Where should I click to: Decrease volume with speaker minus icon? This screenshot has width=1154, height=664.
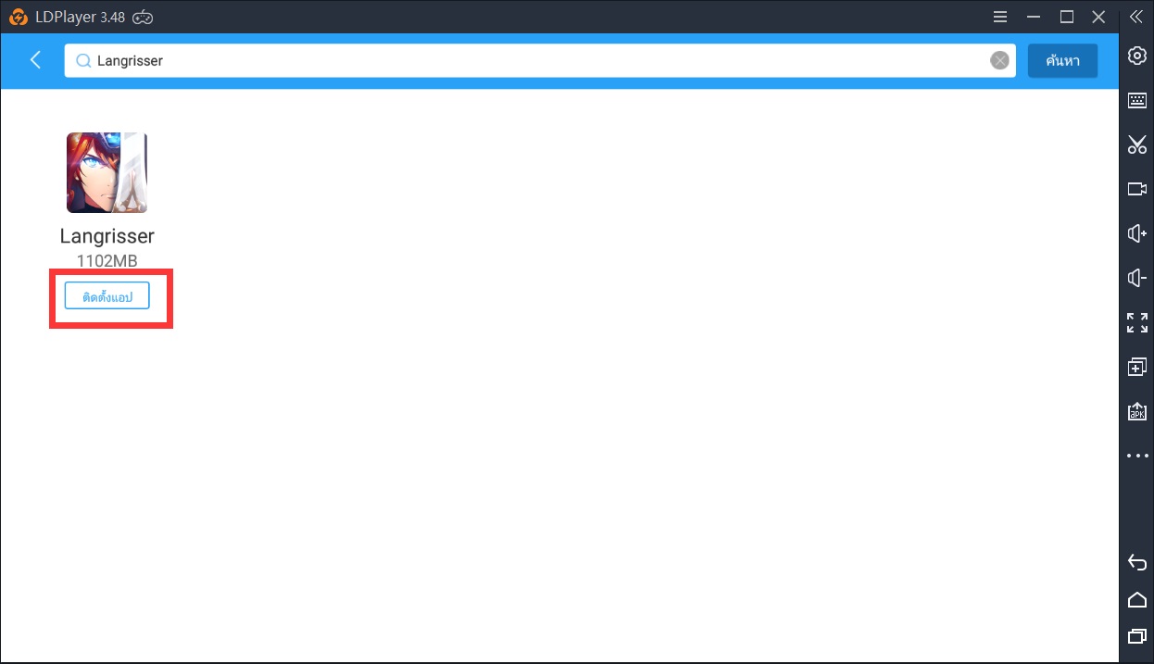tap(1136, 278)
